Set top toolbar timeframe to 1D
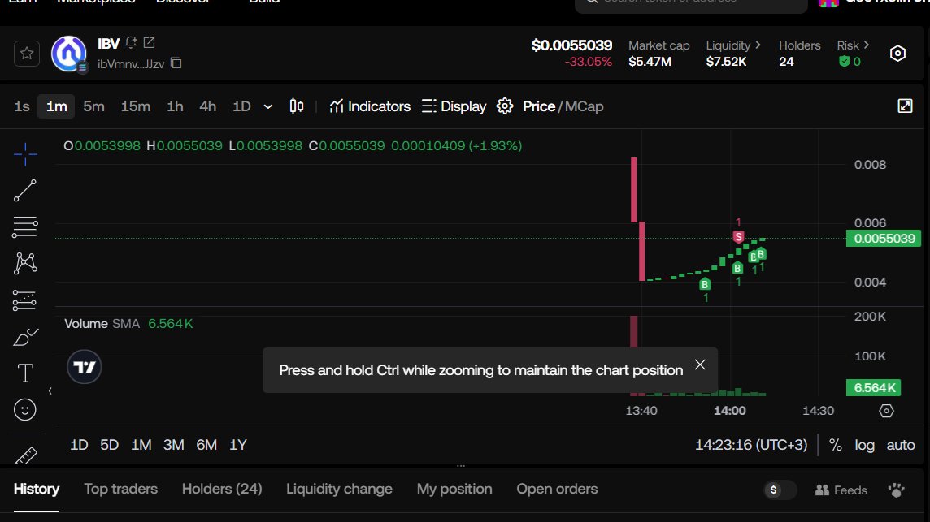This screenshot has width=930, height=522. 241,106
